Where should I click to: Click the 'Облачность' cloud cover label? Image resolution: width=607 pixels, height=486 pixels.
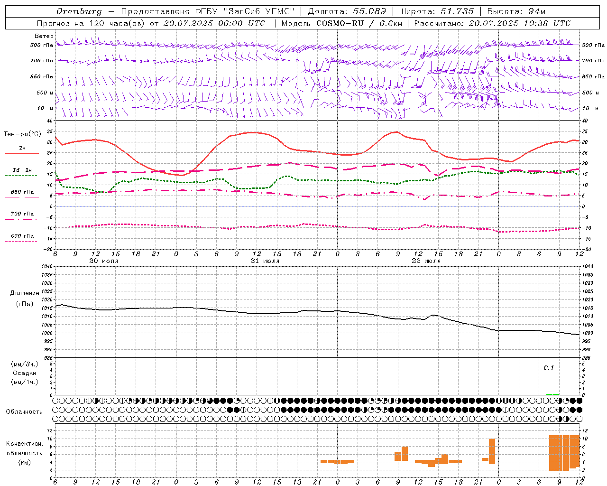[x=24, y=412]
